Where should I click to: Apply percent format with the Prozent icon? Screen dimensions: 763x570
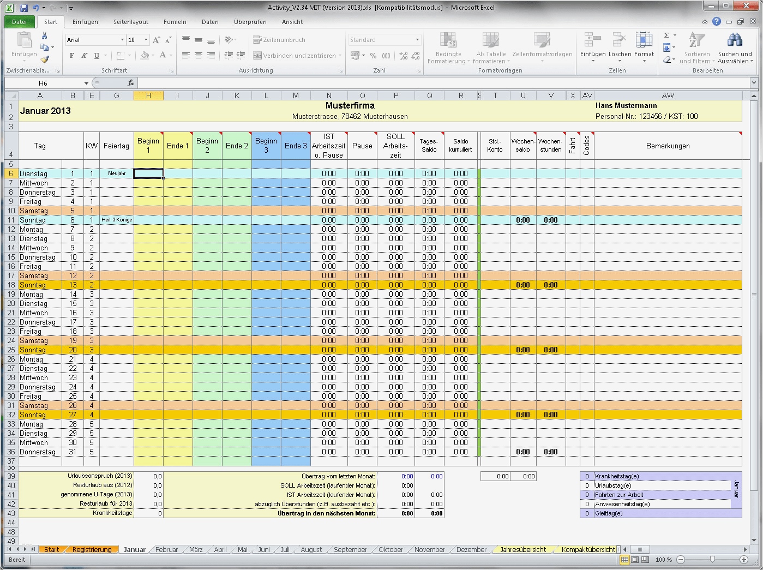pyautogui.click(x=374, y=56)
